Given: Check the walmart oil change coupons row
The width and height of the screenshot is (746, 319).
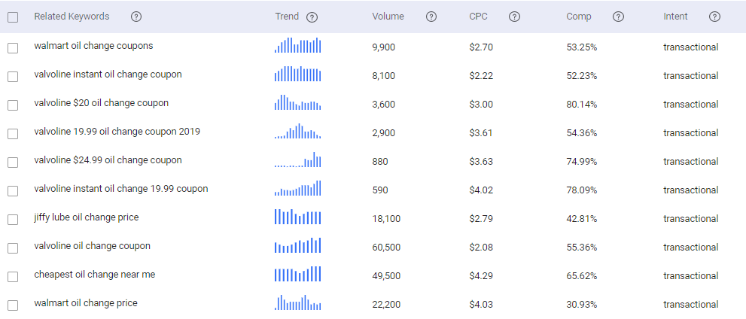Looking at the screenshot, I should [13, 48].
